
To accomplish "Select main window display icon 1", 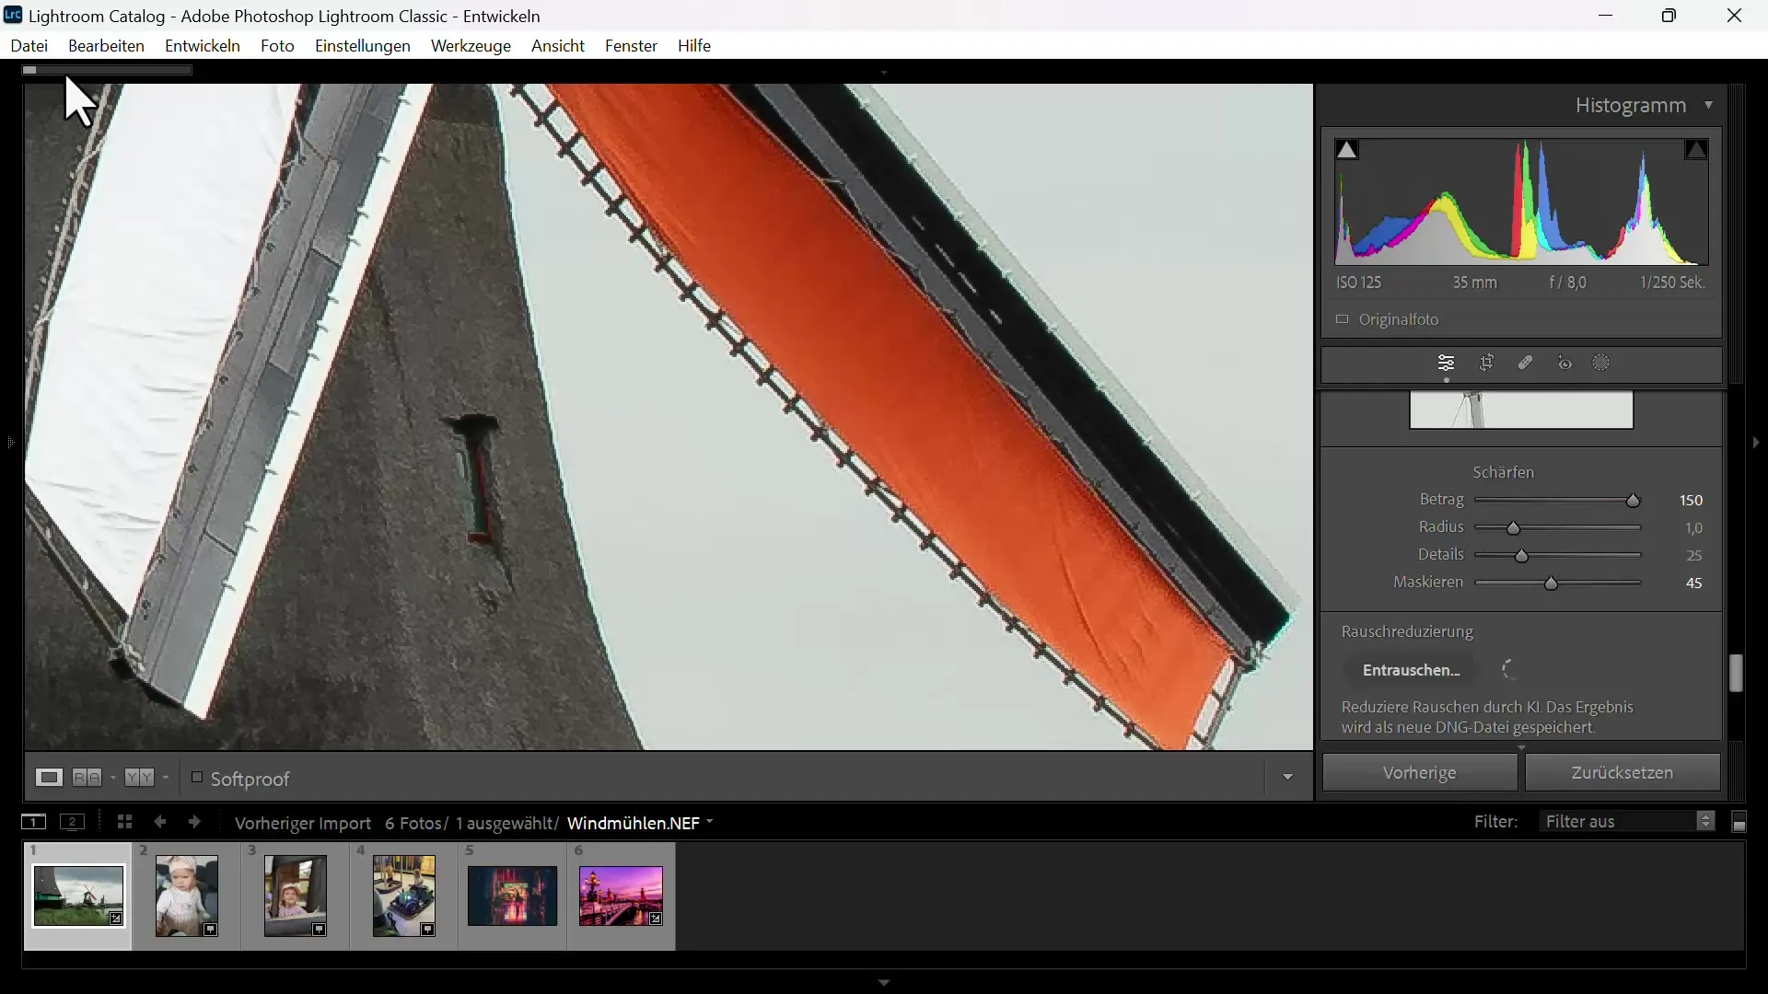I will (32, 822).
